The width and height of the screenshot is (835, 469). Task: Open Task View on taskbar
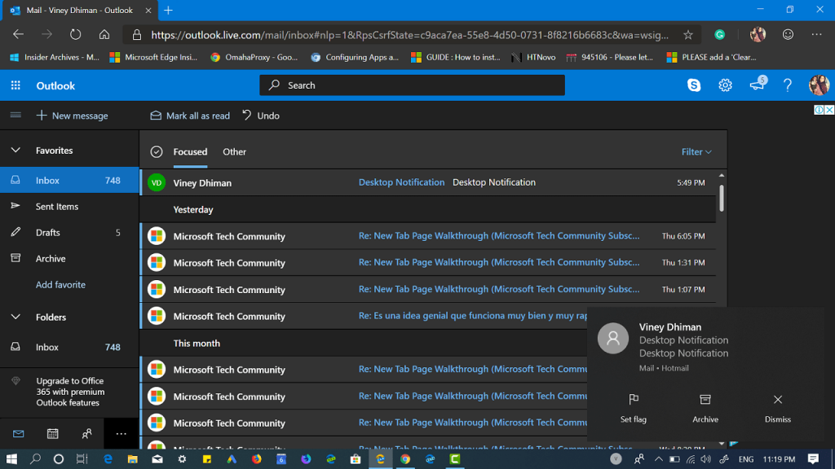82,459
